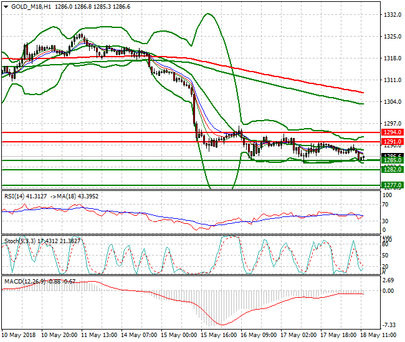Click the 16 May 09:00 time label

259,335
